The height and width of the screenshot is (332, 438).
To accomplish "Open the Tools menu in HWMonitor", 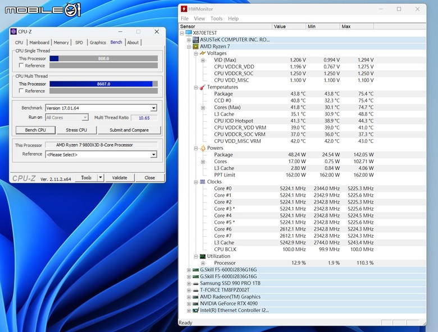I will tap(217, 19).
